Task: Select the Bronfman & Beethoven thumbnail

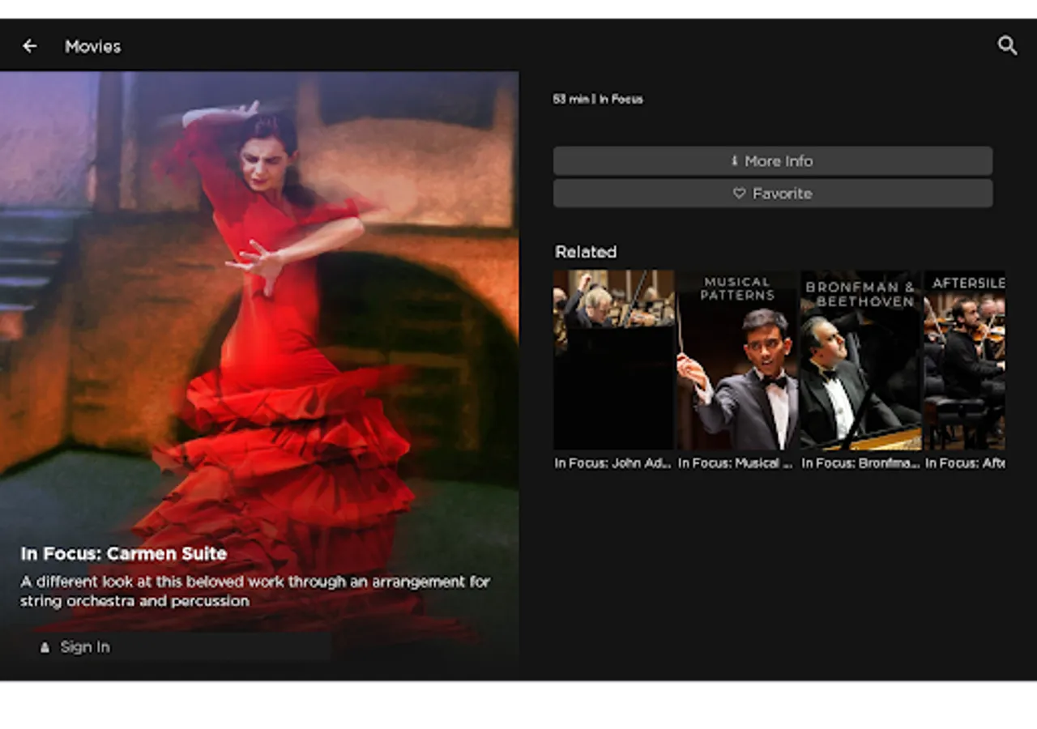Action: coord(860,360)
